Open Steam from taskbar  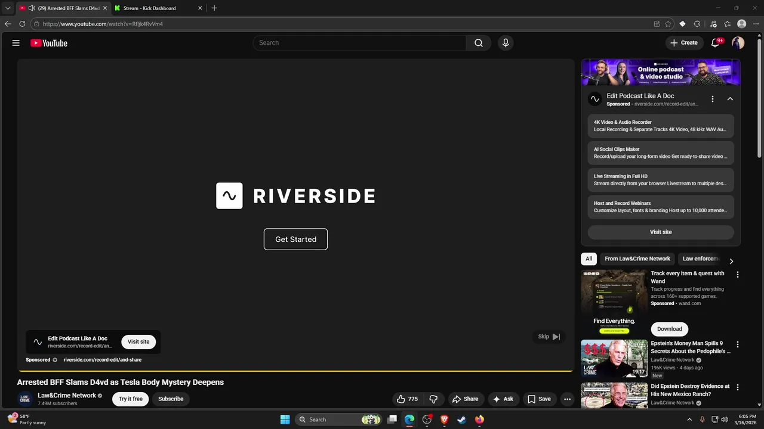461,419
